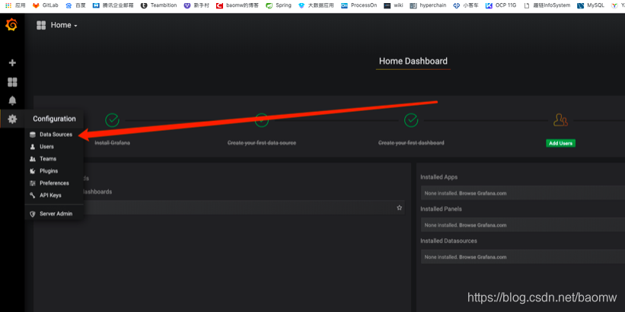Viewport: 625px width, 312px height.
Task: Open the Create plus icon in sidebar
Action: click(12, 63)
